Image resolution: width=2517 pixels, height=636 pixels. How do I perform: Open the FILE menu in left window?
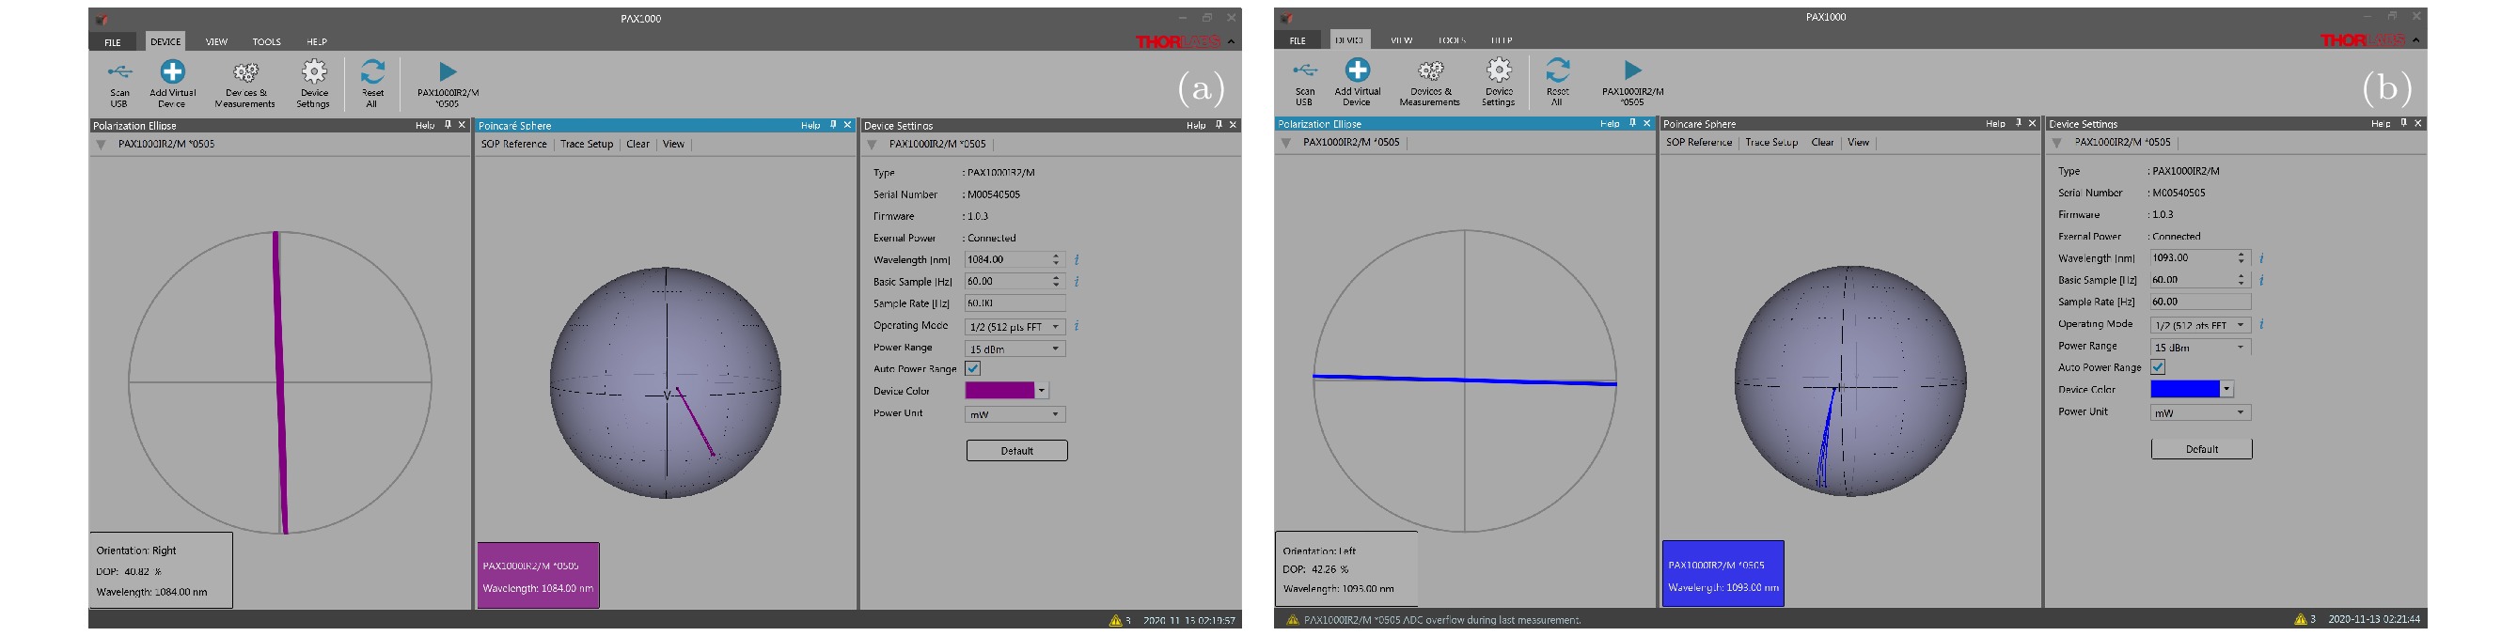point(114,42)
